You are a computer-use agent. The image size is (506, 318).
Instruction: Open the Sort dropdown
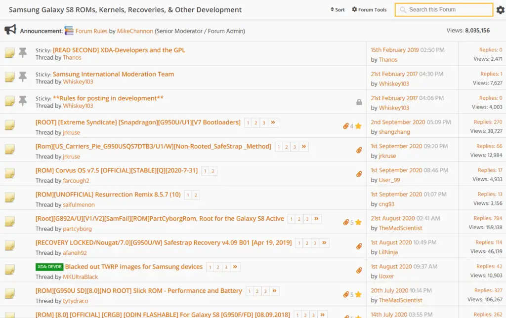pyautogui.click(x=337, y=10)
